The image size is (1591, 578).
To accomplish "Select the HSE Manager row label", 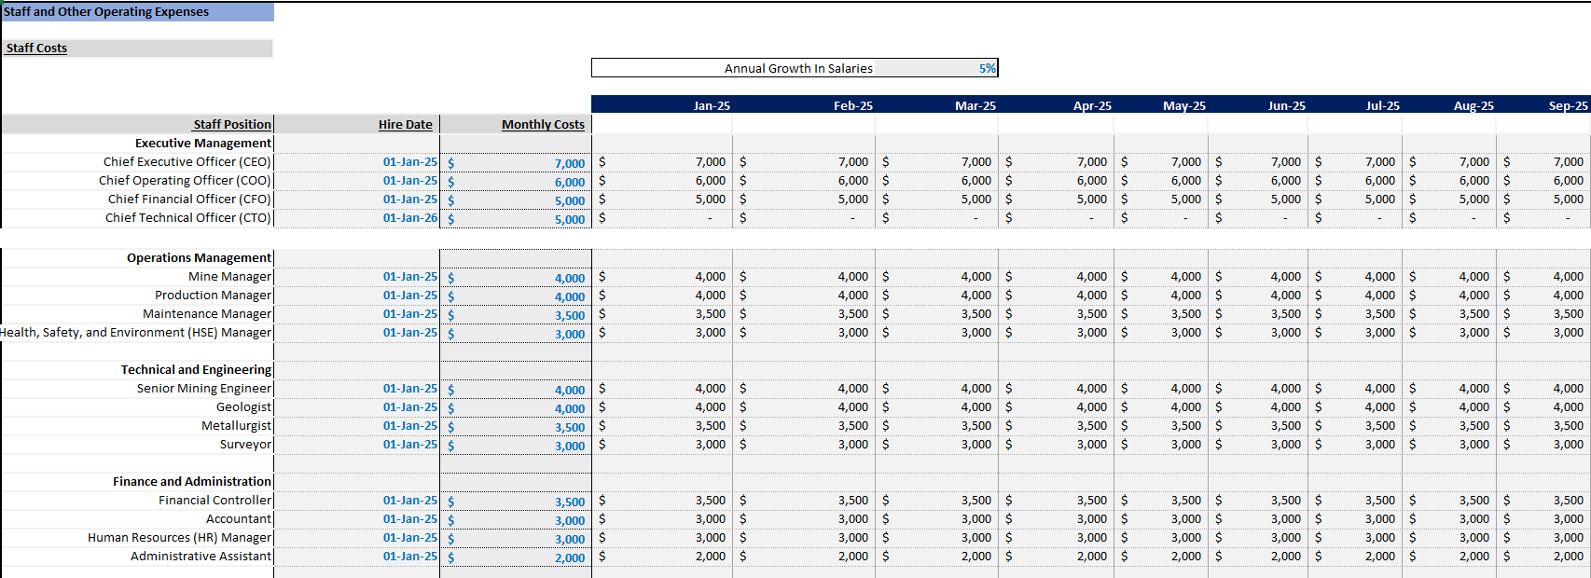I will click(136, 332).
